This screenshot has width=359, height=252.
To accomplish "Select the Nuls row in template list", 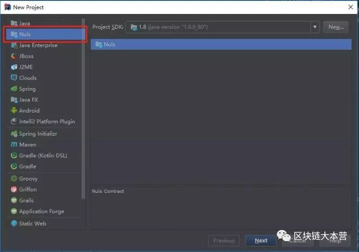I will click(x=221, y=44).
